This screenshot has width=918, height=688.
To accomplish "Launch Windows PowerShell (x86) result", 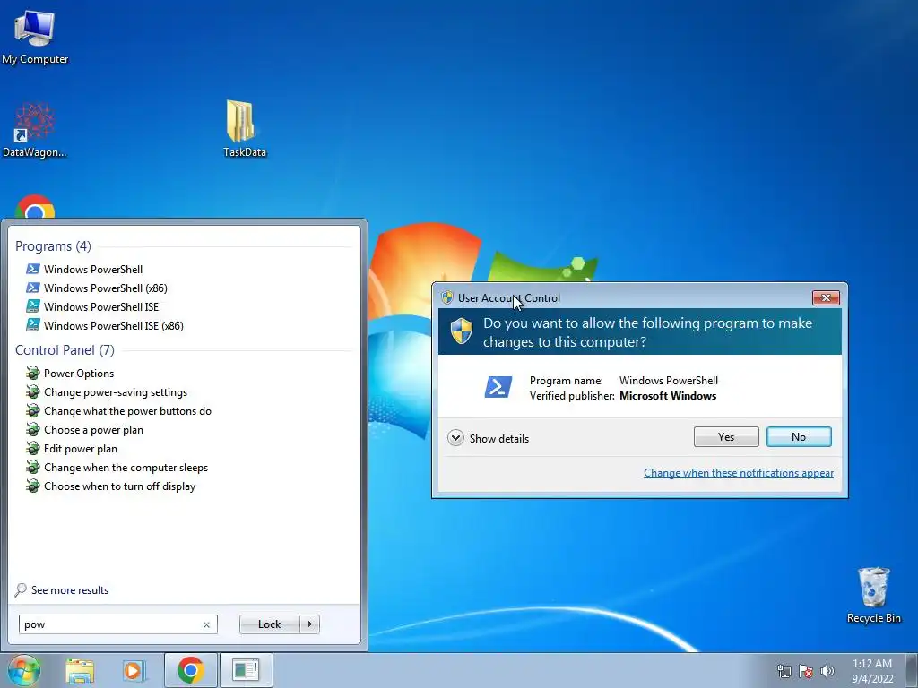I will click(106, 288).
